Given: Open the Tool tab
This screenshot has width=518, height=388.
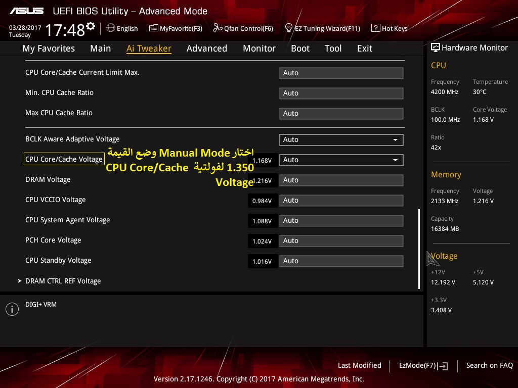Looking at the screenshot, I should (x=333, y=48).
